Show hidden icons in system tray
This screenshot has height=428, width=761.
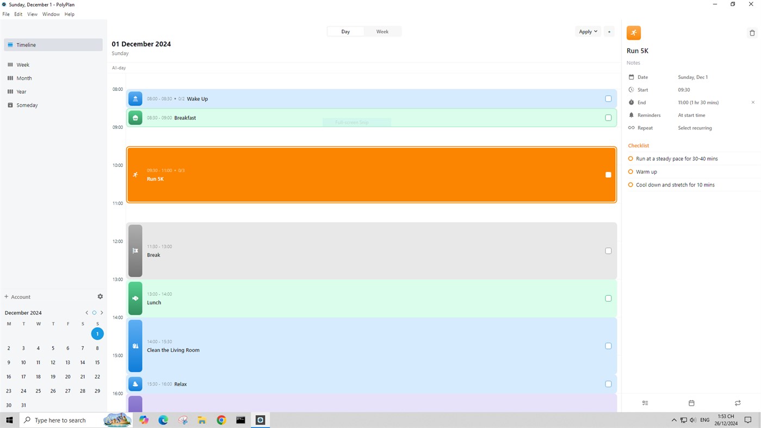point(674,420)
